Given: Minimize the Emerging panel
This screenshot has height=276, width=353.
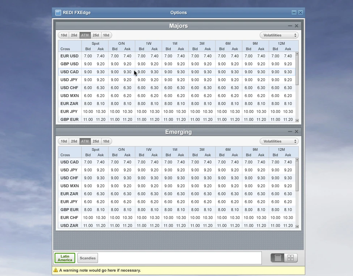Looking at the screenshot, I should 290,132.
